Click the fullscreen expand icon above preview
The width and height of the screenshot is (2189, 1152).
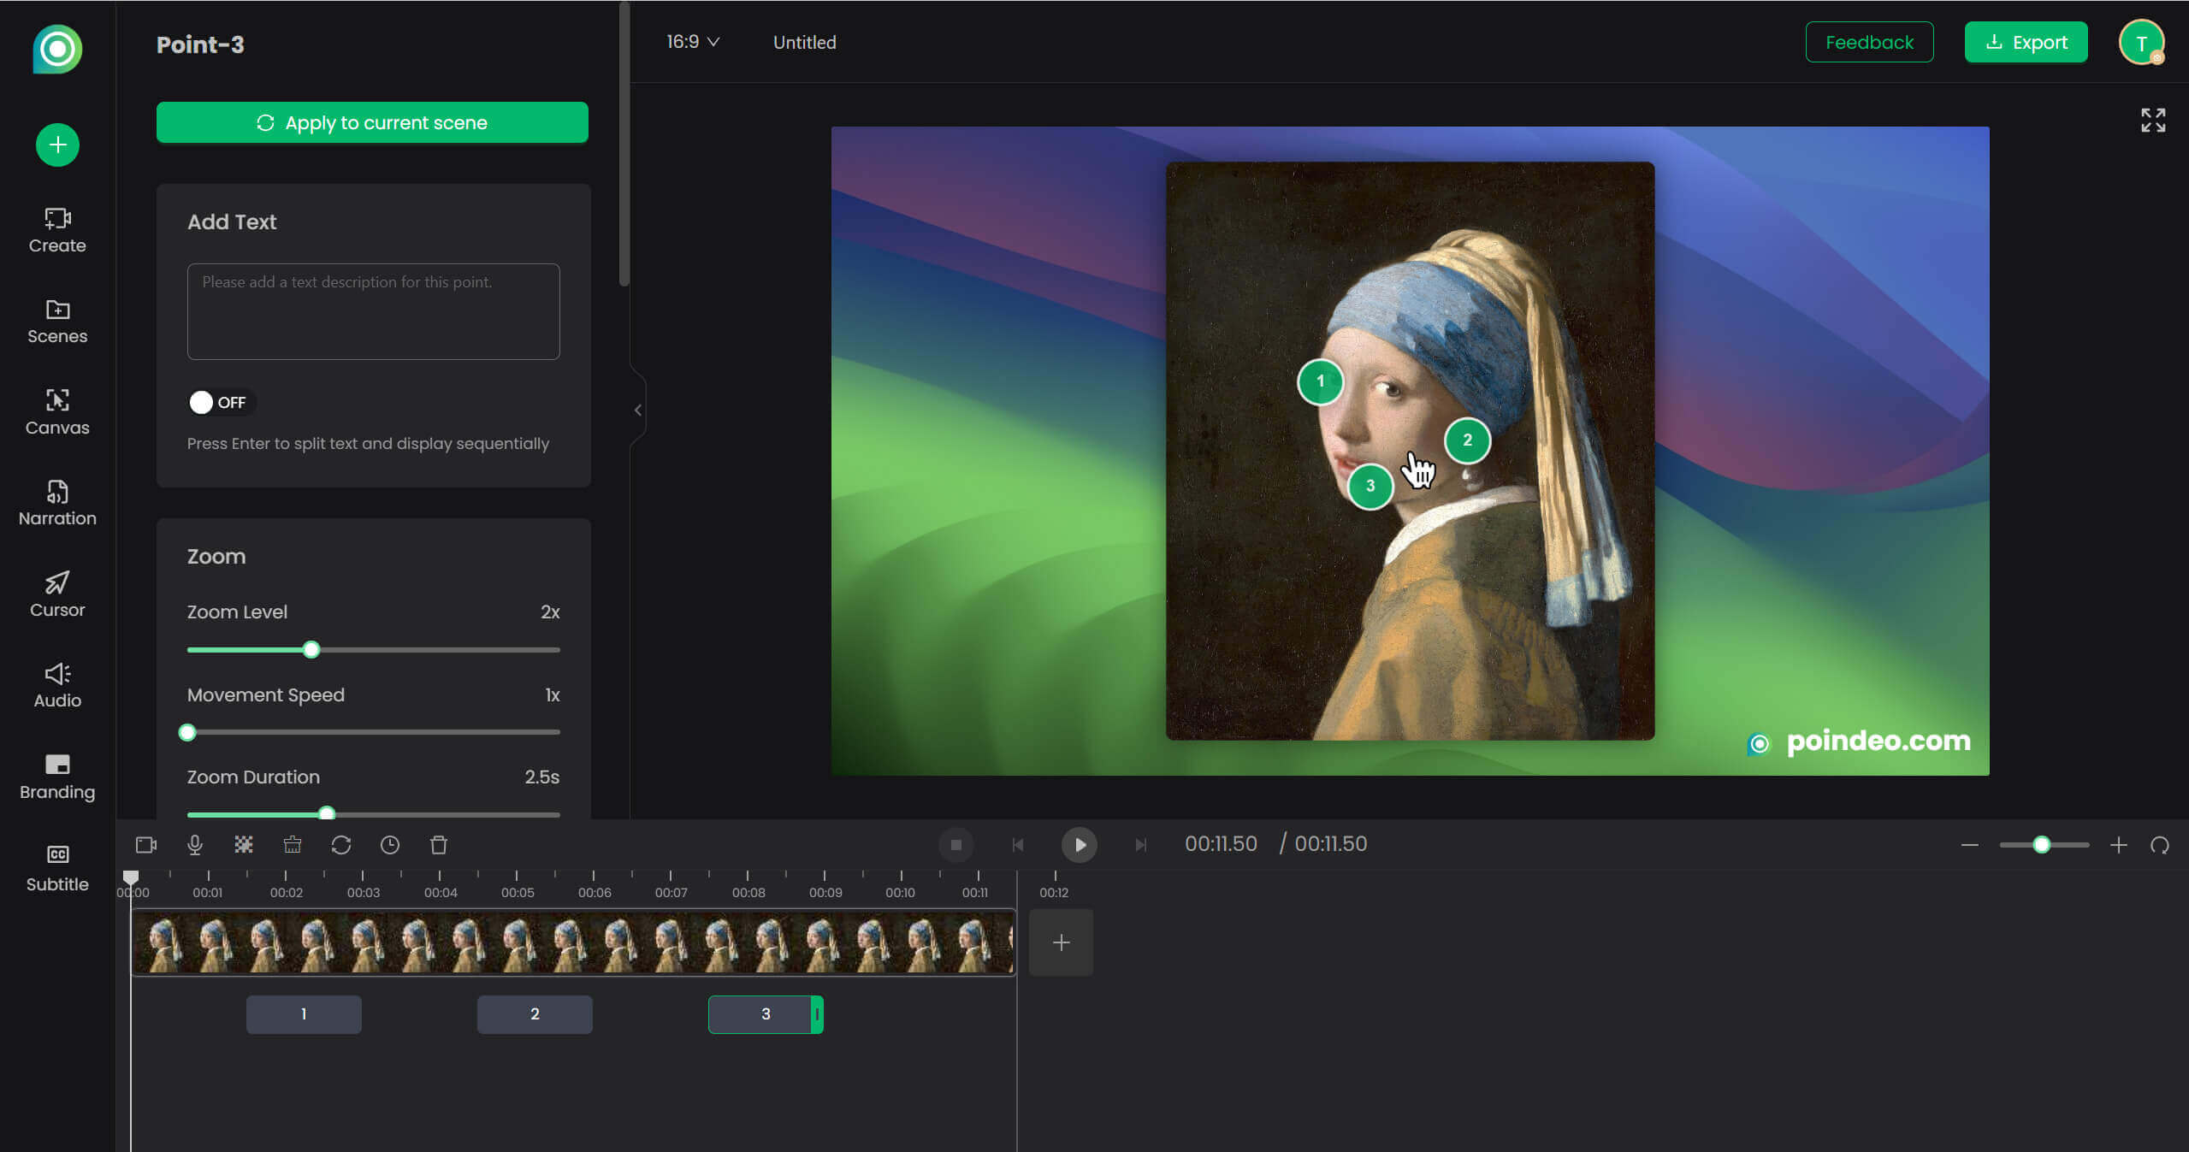tap(2152, 121)
